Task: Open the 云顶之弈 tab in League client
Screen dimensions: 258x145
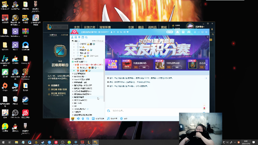Action: tap(90, 27)
